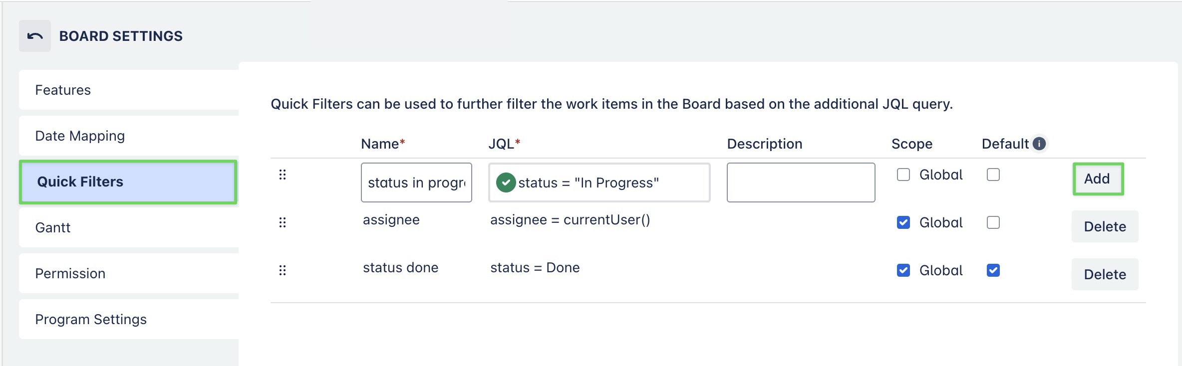Click the empty Description input field
1182x366 pixels.
(x=801, y=183)
